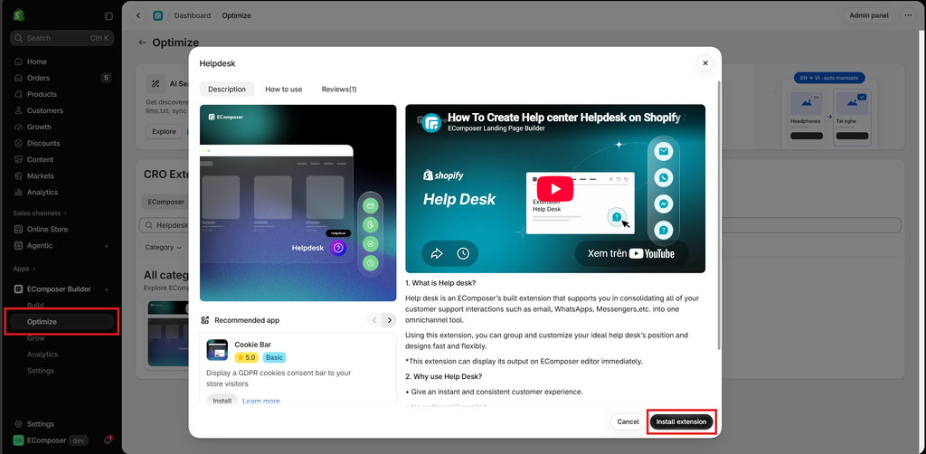926x454 pixels.
Task: Click the back arrow beside Optimize heading
Action: click(x=142, y=43)
